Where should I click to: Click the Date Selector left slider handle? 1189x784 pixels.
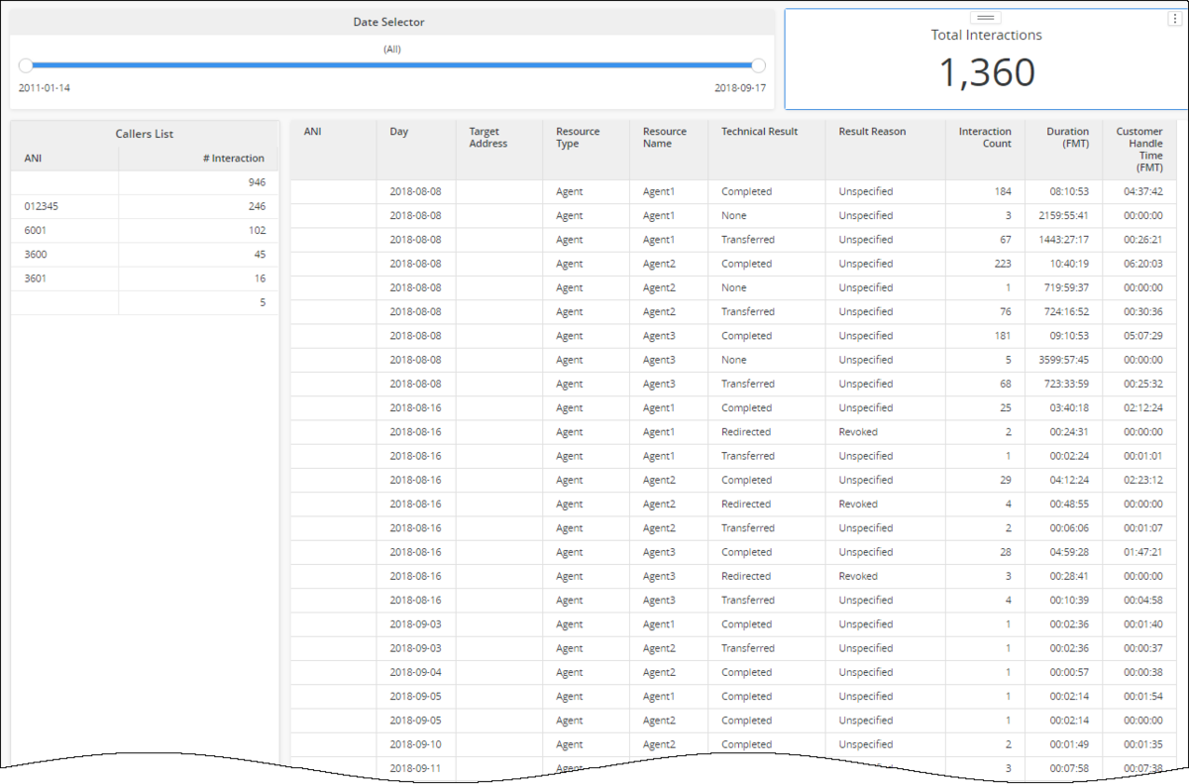[26, 65]
